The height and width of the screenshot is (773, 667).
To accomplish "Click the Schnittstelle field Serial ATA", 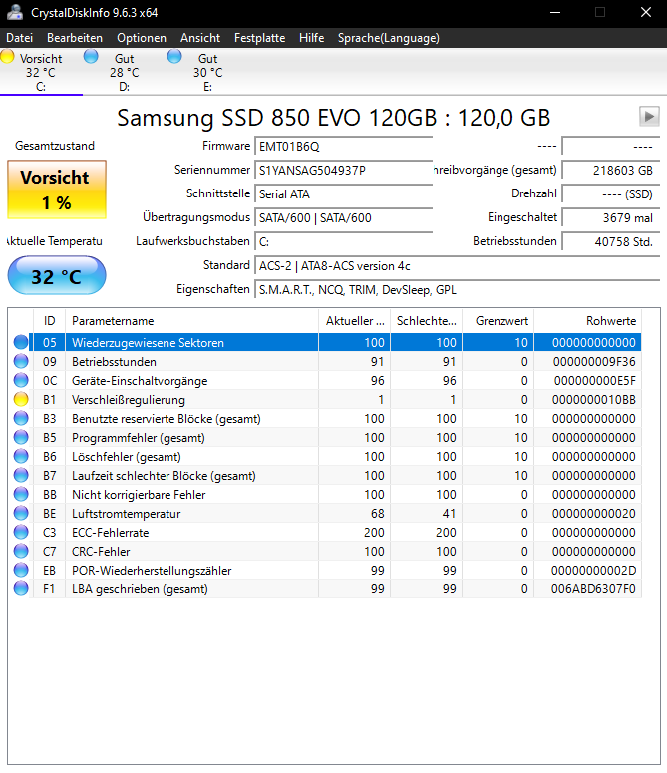I will click(x=343, y=194).
